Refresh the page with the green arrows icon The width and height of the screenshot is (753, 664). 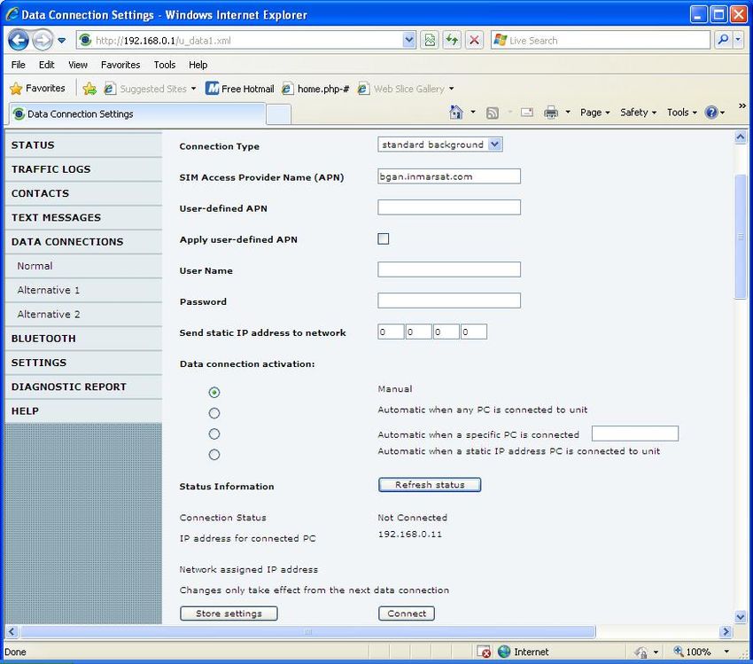click(452, 41)
